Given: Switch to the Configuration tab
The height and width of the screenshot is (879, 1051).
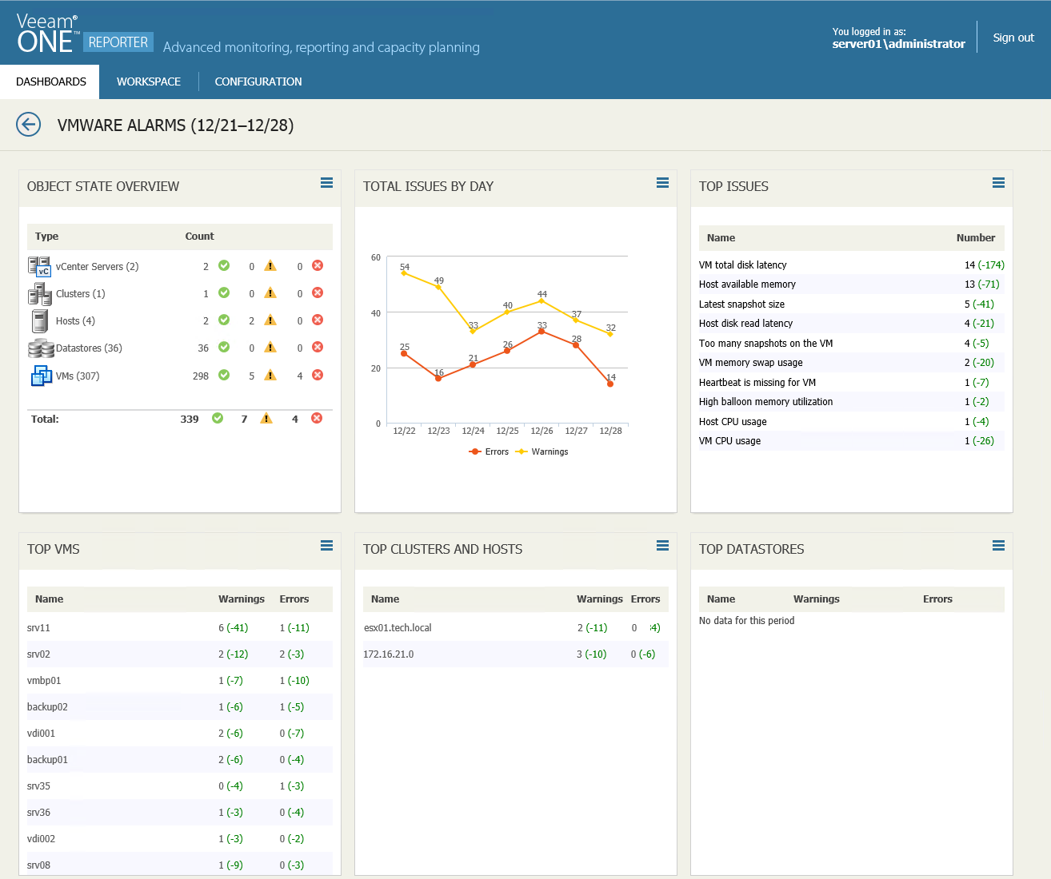Looking at the screenshot, I should [258, 82].
